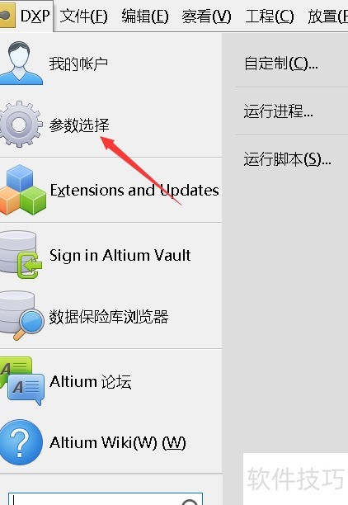Image resolution: width=348 pixels, height=505 pixels.
Task: Click the gear icon for 参数选择
Action: tap(20, 124)
